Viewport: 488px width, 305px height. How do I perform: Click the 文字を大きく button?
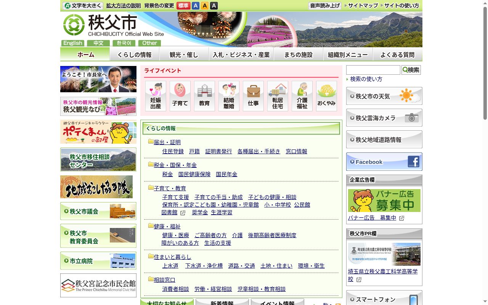(x=83, y=6)
